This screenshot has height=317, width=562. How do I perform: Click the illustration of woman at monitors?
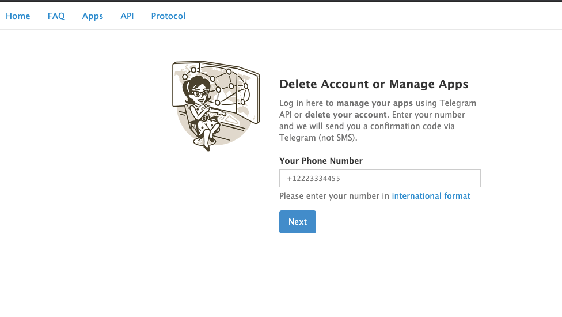coord(216,106)
